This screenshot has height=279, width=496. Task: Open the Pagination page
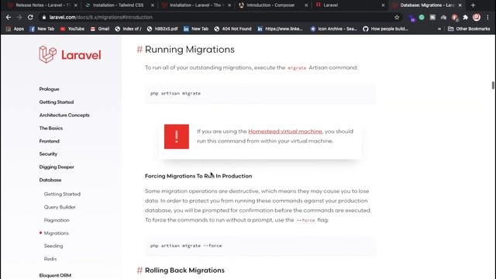pos(57,220)
